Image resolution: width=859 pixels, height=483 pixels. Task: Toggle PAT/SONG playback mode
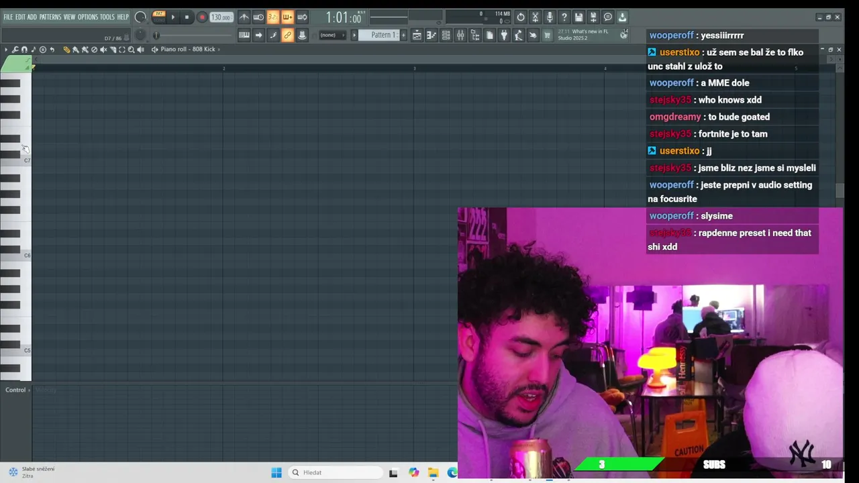click(159, 17)
